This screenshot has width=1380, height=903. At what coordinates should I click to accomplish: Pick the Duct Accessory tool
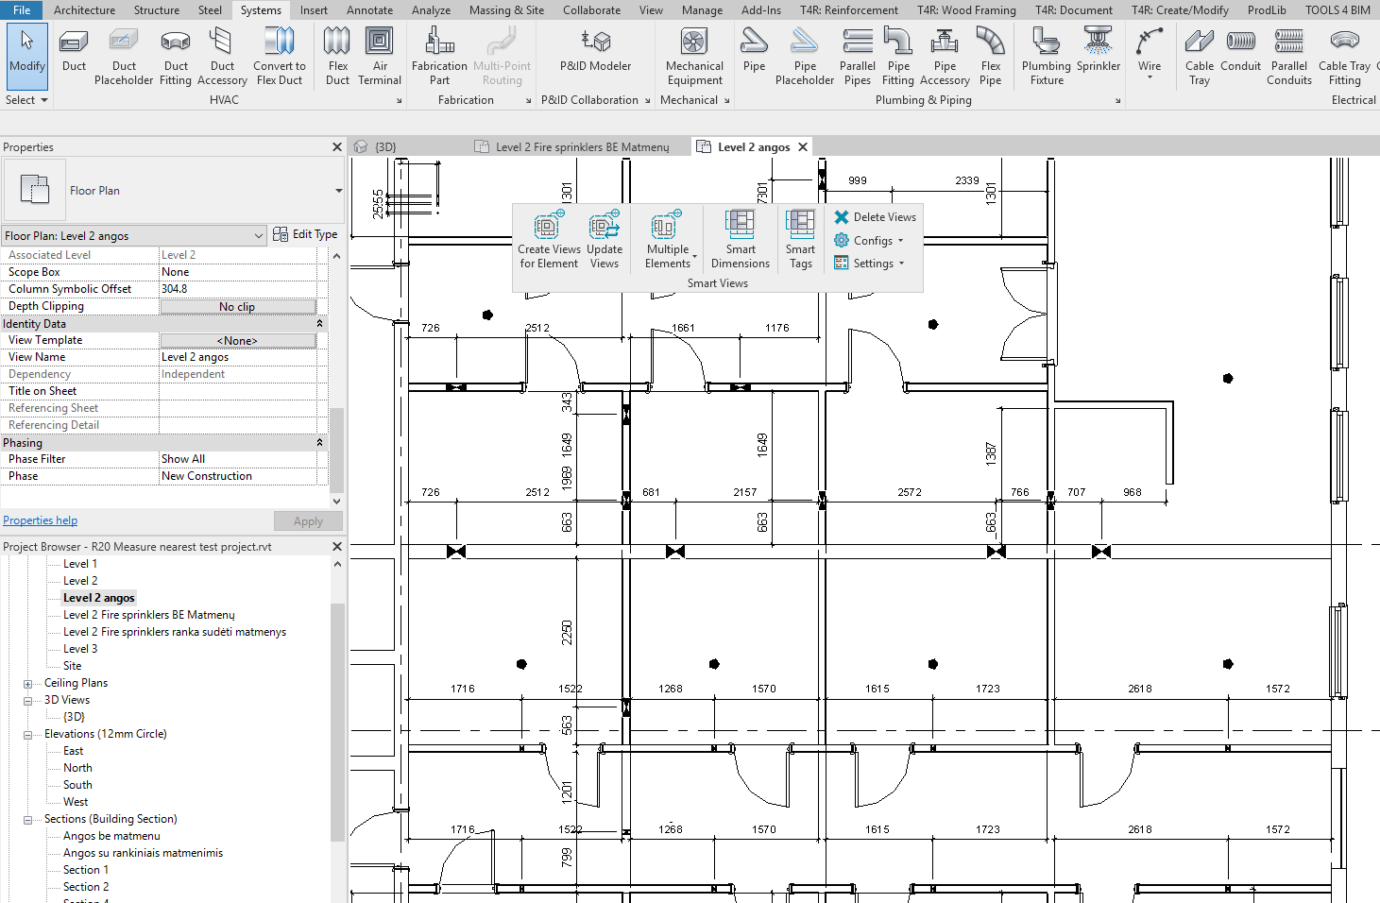[x=222, y=57]
